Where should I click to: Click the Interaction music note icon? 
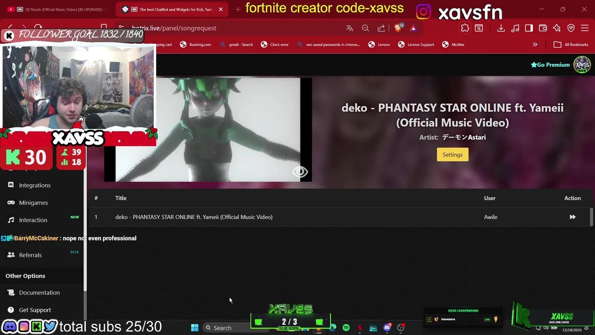tap(11, 220)
